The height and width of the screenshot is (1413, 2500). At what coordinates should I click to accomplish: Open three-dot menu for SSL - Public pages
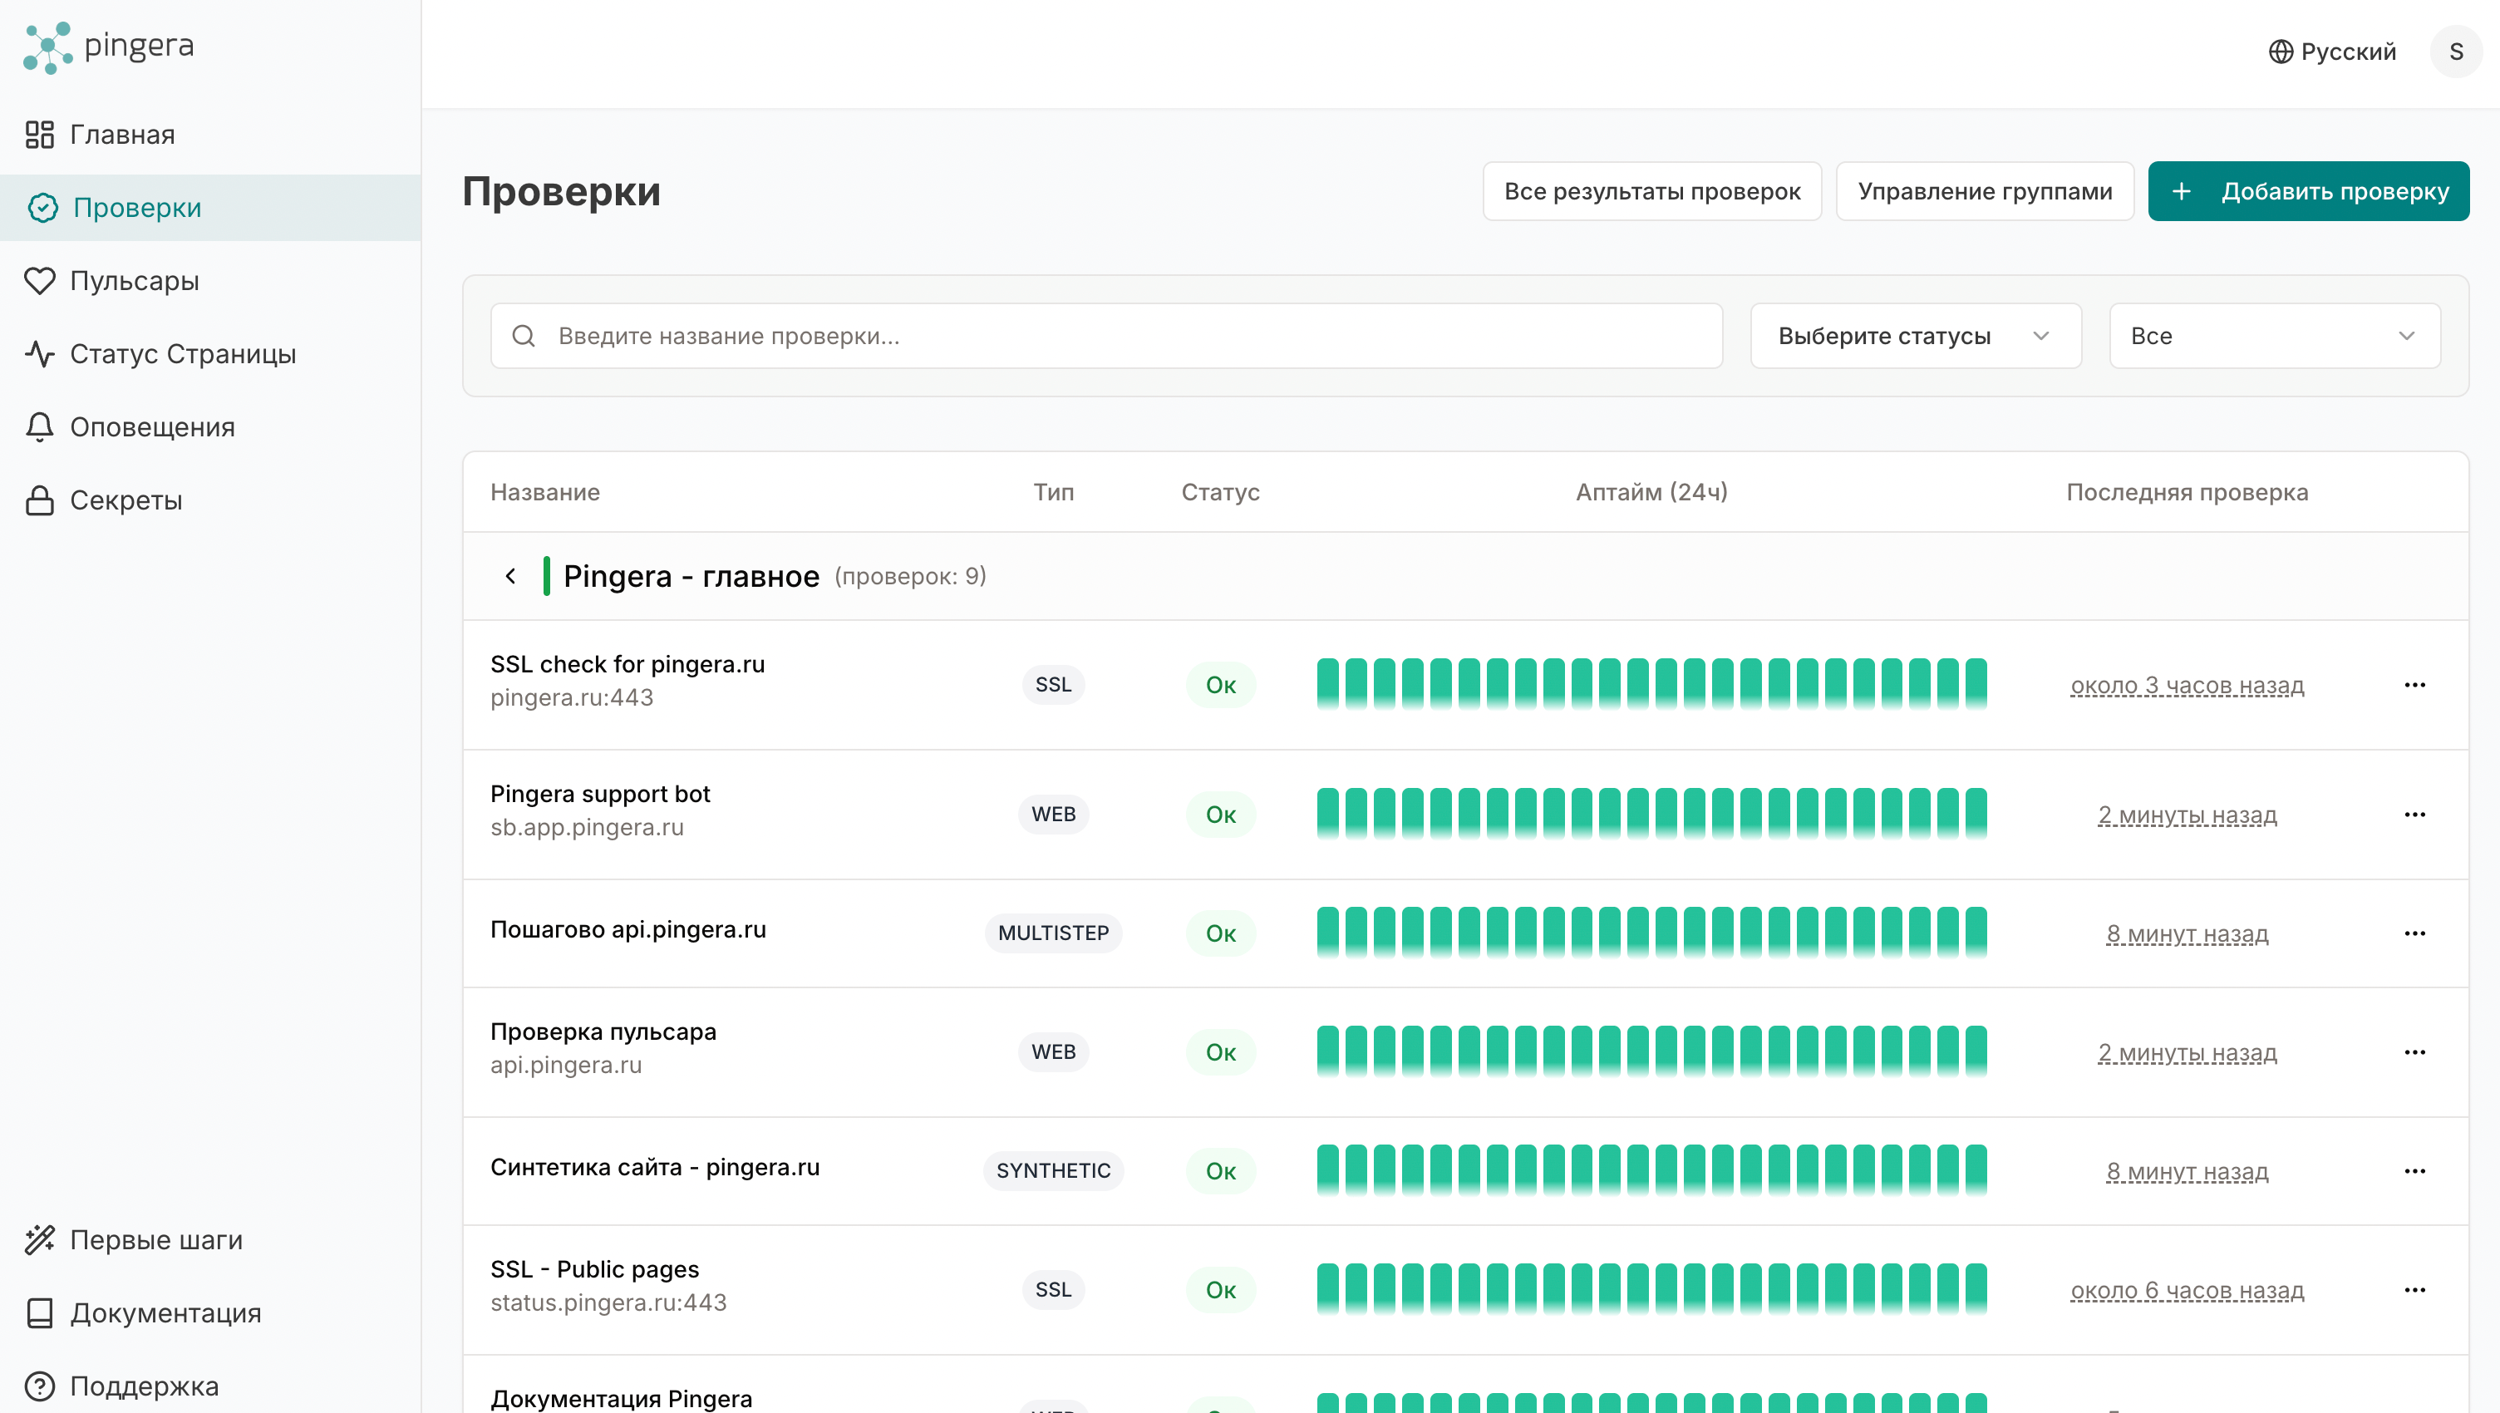(x=2414, y=1290)
